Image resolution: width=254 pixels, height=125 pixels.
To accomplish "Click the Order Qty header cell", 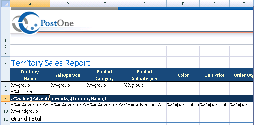I will [x=242, y=75].
